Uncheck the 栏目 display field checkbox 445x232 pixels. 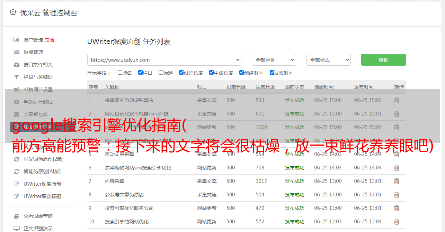point(140,73)
